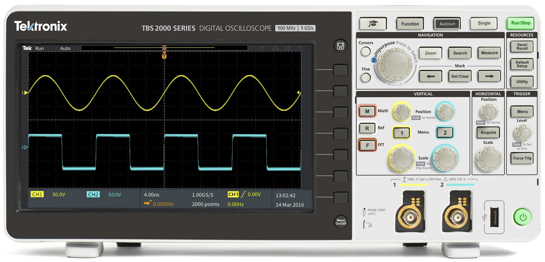Click the floppy disk save button

click(x=340, y=46)
